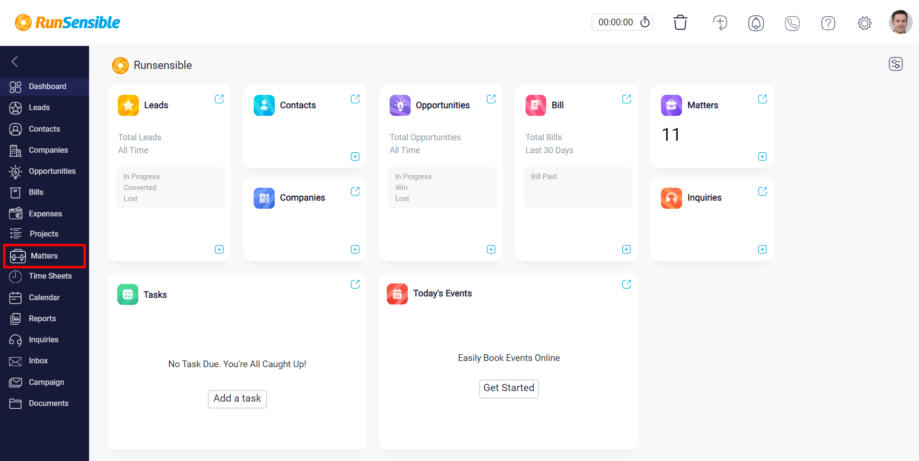Collapse the sidebar with back chevron
This screenshot has height=461, width=919.
click(x=15, y=61)
